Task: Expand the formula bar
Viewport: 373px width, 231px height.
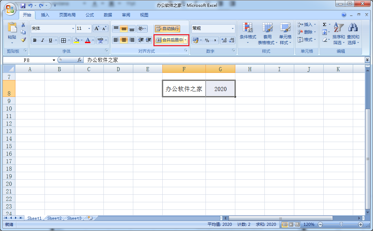Action: tap(367, 60)
